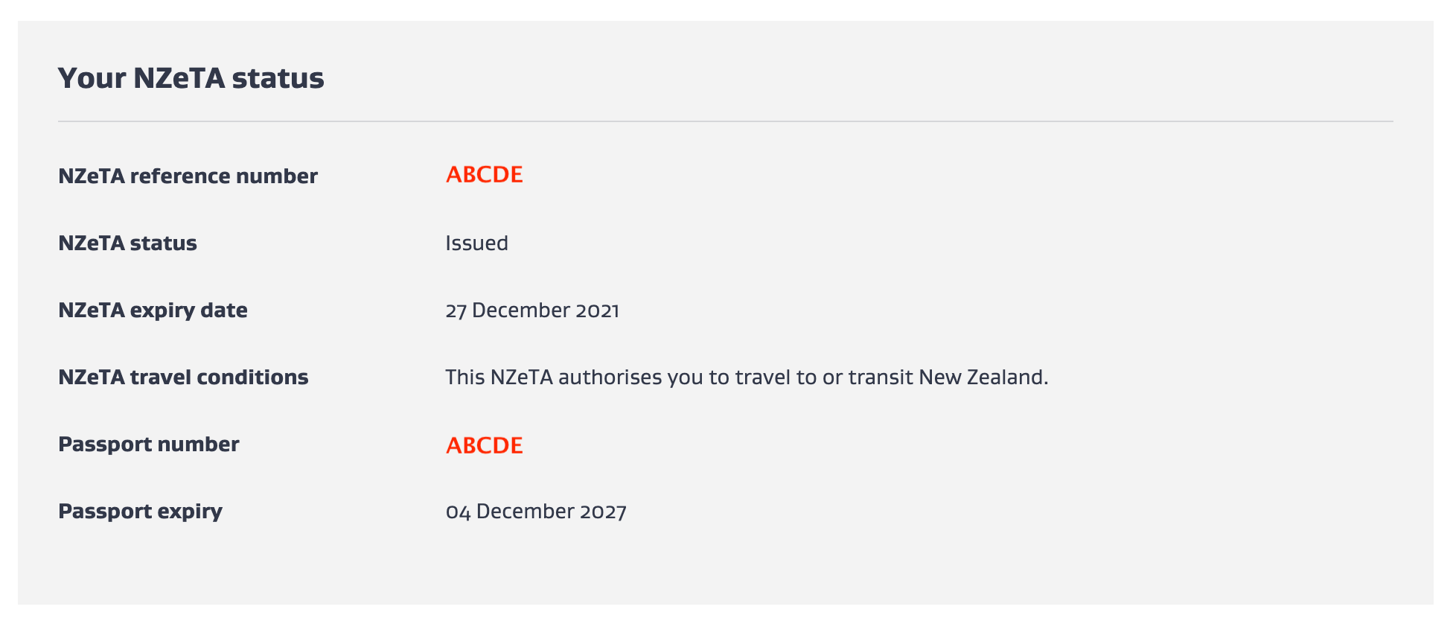Click the word "December" in the passport expiry date
Screen dimensions: 1453x624
525,512
